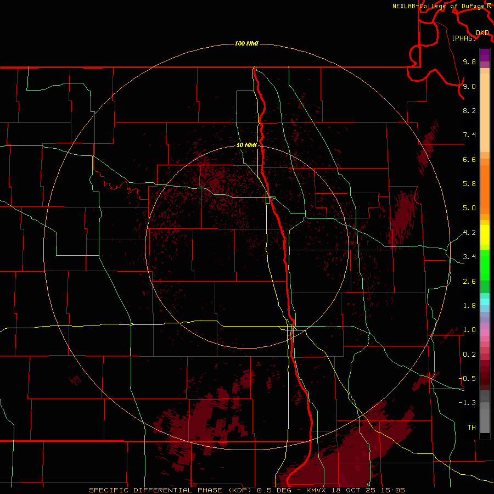Click the 1.0 scale value

point(469,330)
